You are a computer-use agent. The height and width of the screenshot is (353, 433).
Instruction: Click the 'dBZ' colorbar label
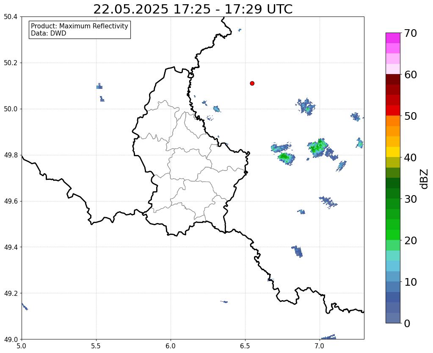pyautogui.click(x=425, y=179)
